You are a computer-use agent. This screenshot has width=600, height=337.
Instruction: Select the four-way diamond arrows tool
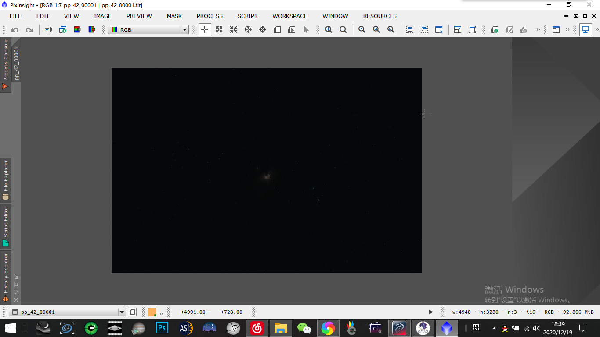(x=263, y=30)
